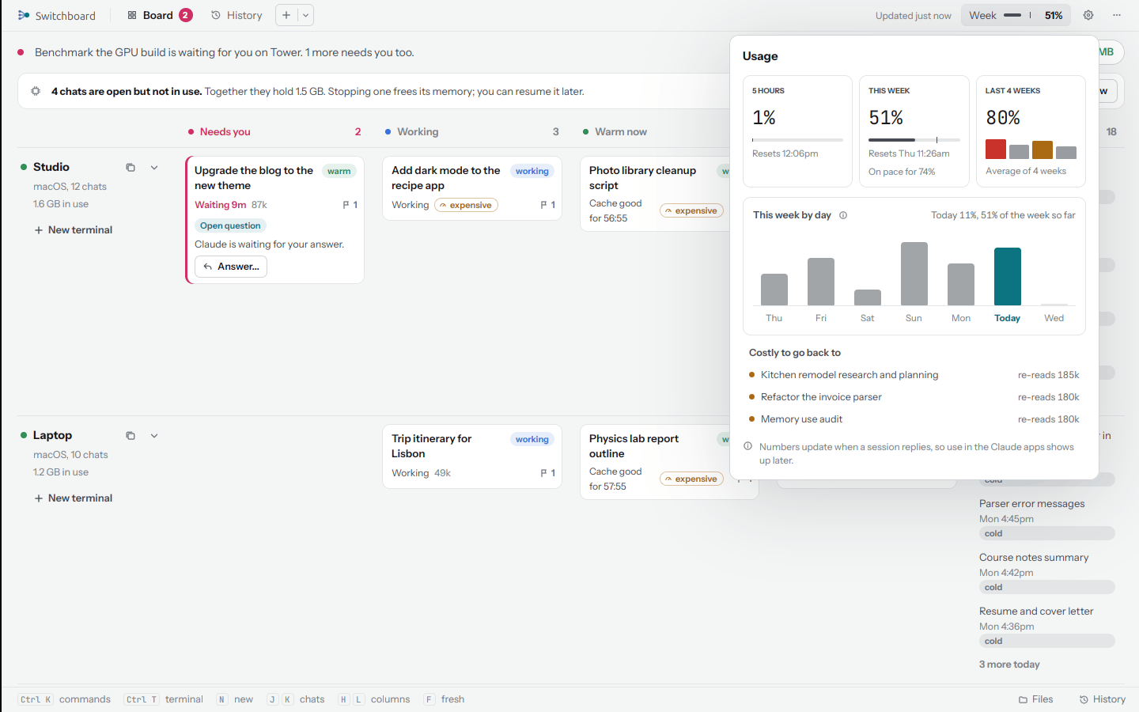The width and height of the screenshot is (1139, 712).
Task: Click the Answer... button
Action: point(231,267)
